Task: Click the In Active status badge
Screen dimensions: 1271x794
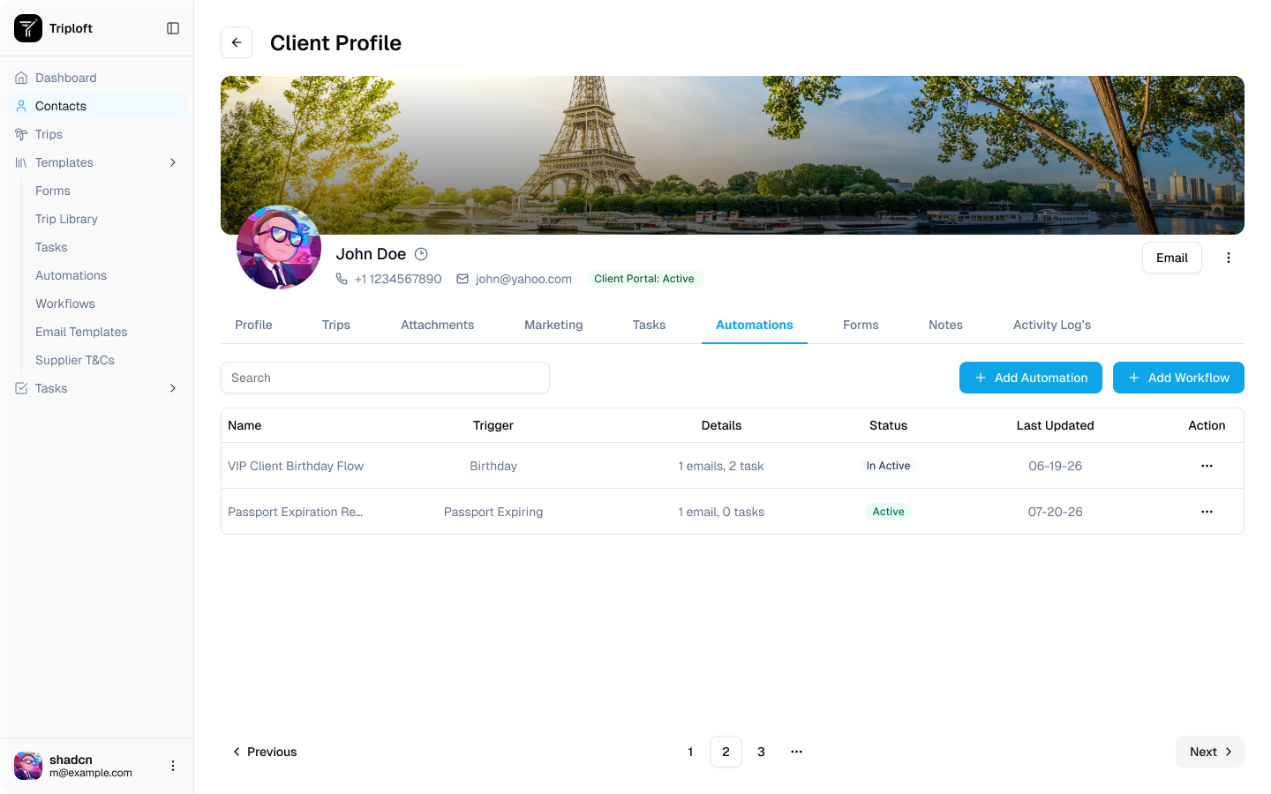Action: 888,466
